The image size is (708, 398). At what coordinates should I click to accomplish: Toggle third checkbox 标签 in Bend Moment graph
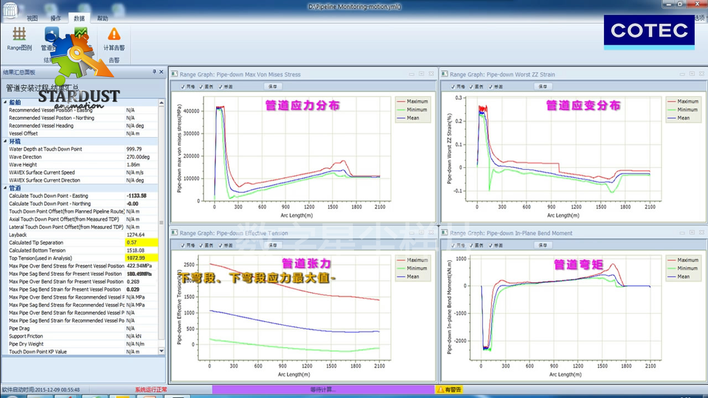[491, 245]
